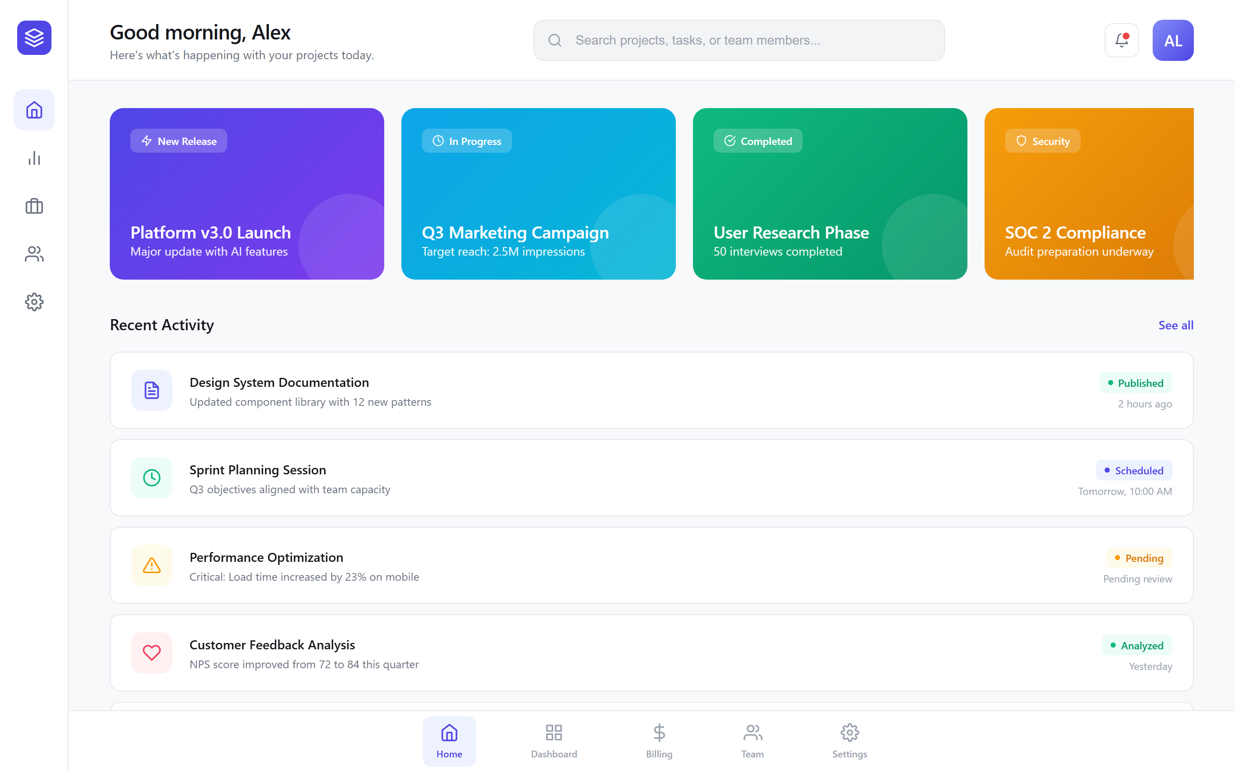1235x772 pixels.
Task: Click the 'Tomorrow, 10:00 AM' timestamp
Action: [x=1125, y=491]
